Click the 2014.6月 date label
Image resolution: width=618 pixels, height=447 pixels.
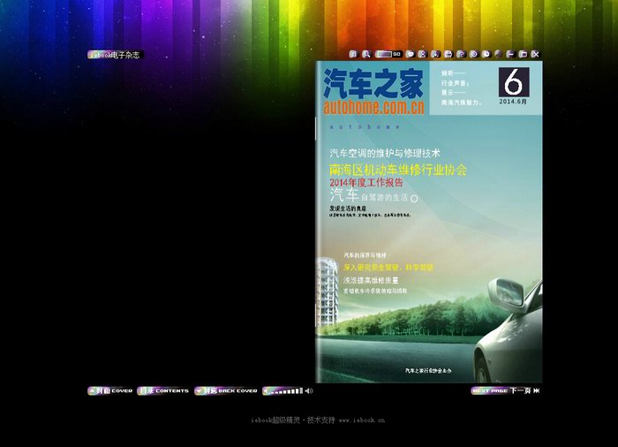[513, 102]
